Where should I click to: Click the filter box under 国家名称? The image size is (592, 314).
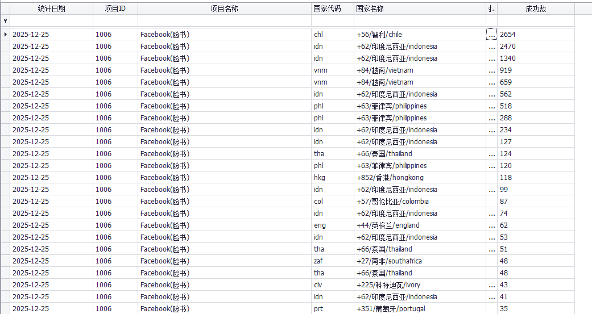[x=420, y=20]
